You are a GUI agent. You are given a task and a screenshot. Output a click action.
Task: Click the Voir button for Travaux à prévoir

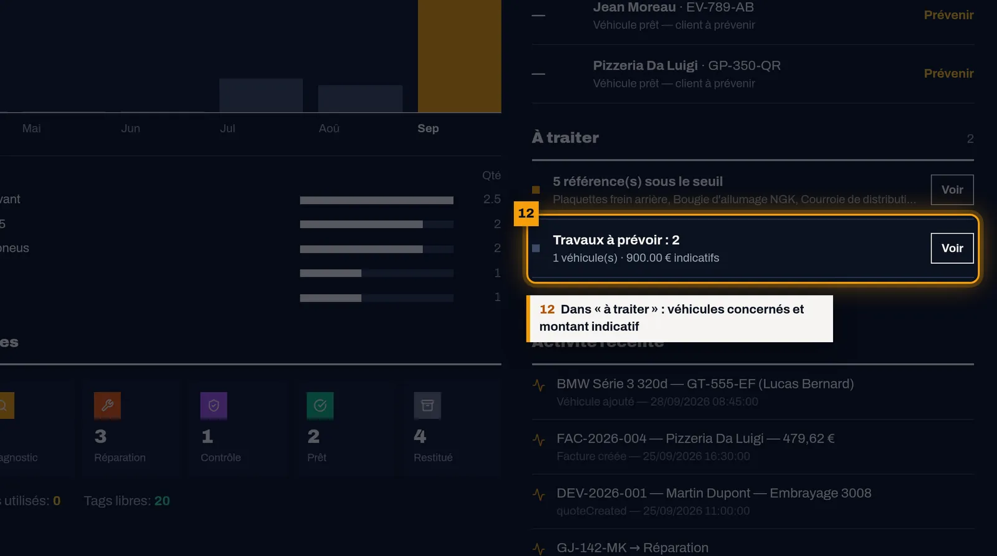[952, 248]
